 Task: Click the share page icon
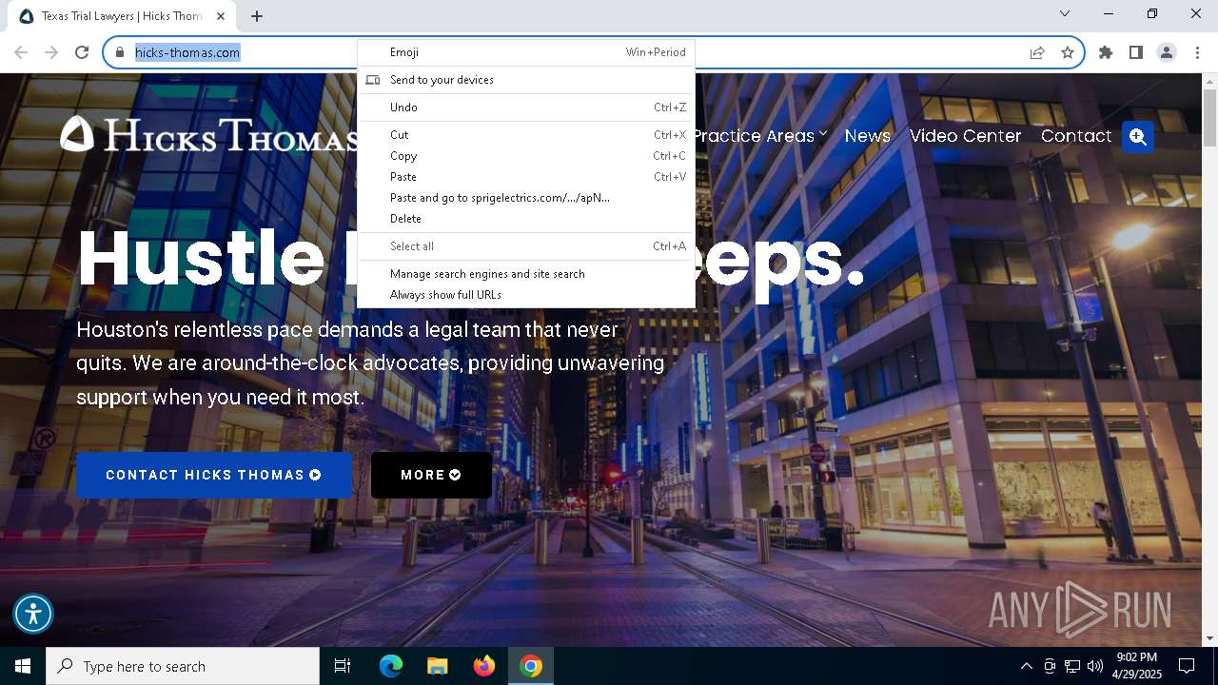coord(1037,52)
